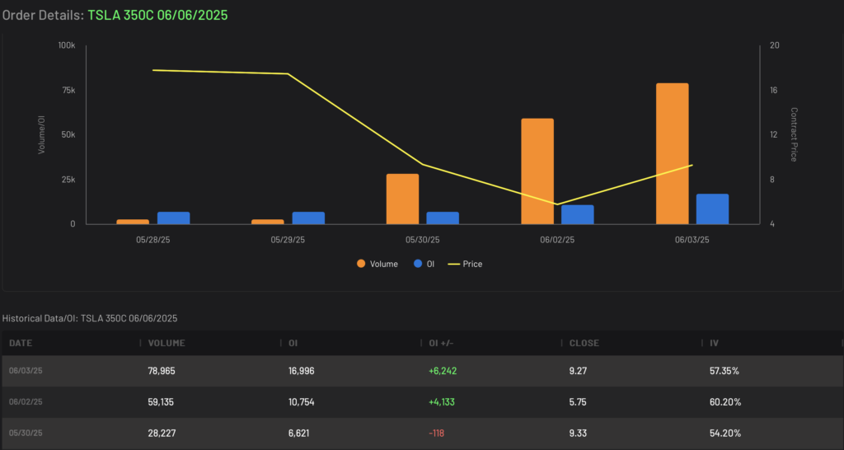
Task: Sort table by OI column header
Action: [x=293, y=343]
